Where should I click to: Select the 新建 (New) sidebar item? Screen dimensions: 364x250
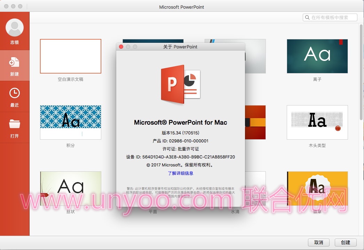(14, 65)
